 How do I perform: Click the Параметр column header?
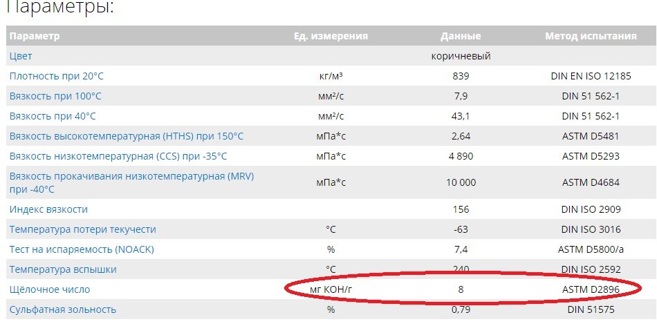35,36
